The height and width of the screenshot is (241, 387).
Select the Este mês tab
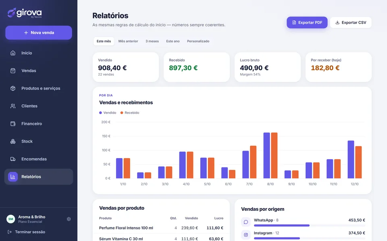pos(104,41)
